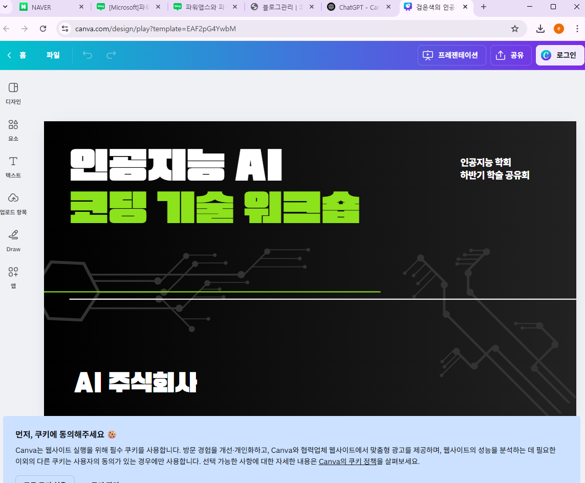Select the Draw tool
Image resolution: width=585 pixels, height=483 pixels.
point(13,241)
